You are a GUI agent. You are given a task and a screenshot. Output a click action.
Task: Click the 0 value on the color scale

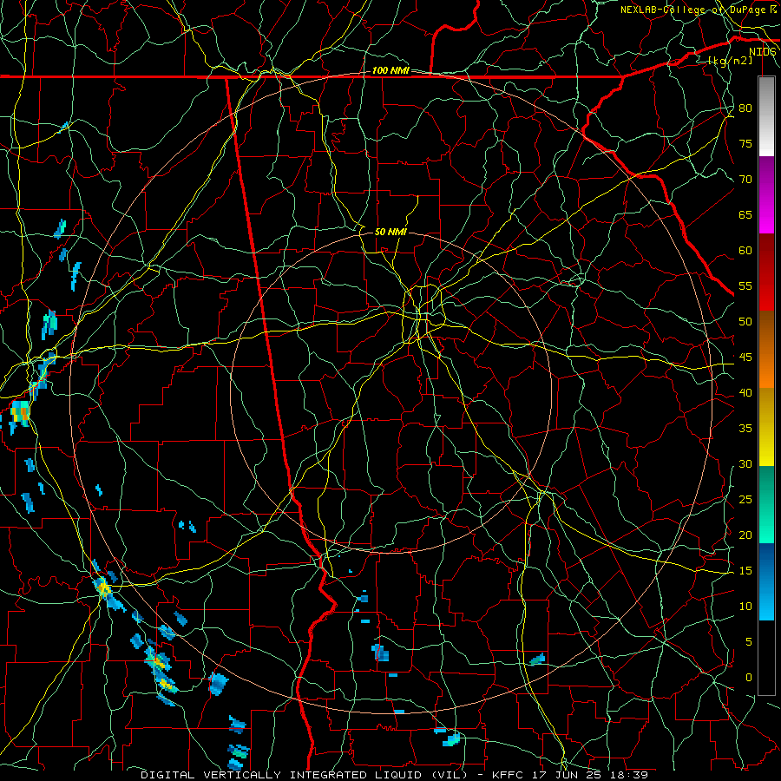click(x=749, y=678)
